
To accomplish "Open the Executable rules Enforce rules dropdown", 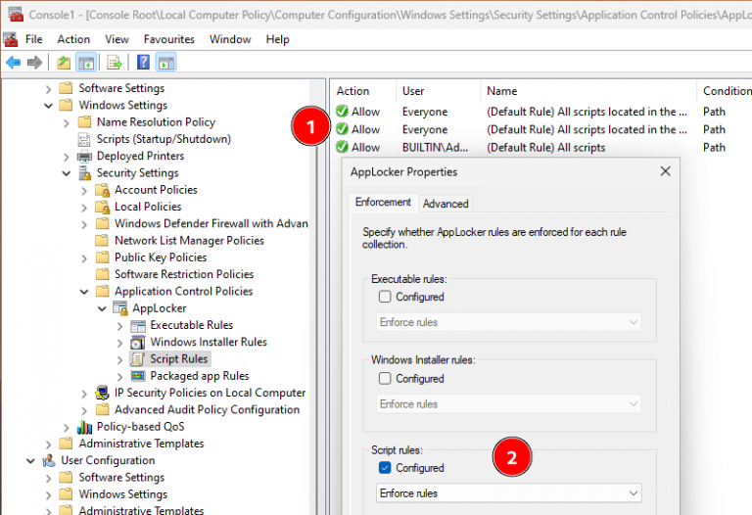I will point(509,322).
